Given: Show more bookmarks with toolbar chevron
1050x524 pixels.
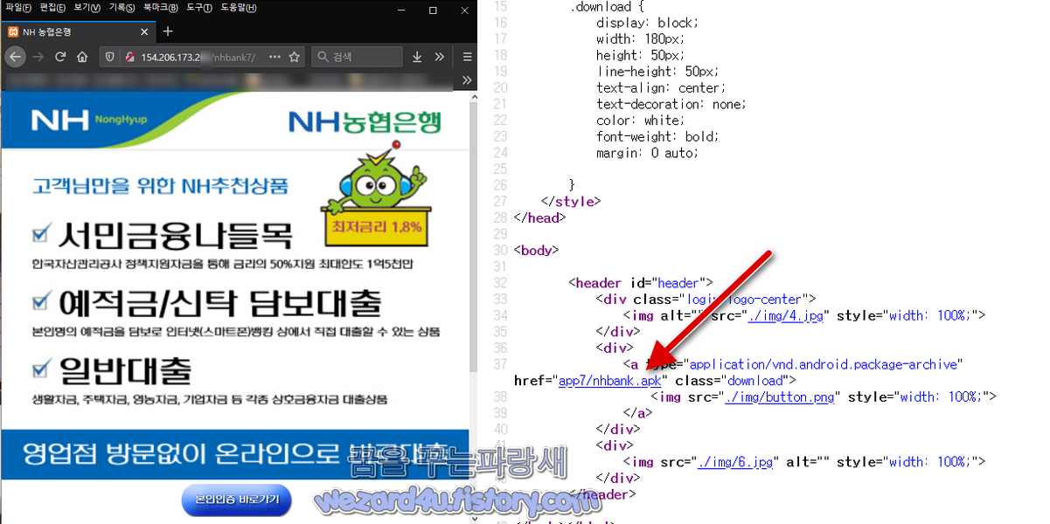Looking at the screenshot, I should (x=467, y=79).
